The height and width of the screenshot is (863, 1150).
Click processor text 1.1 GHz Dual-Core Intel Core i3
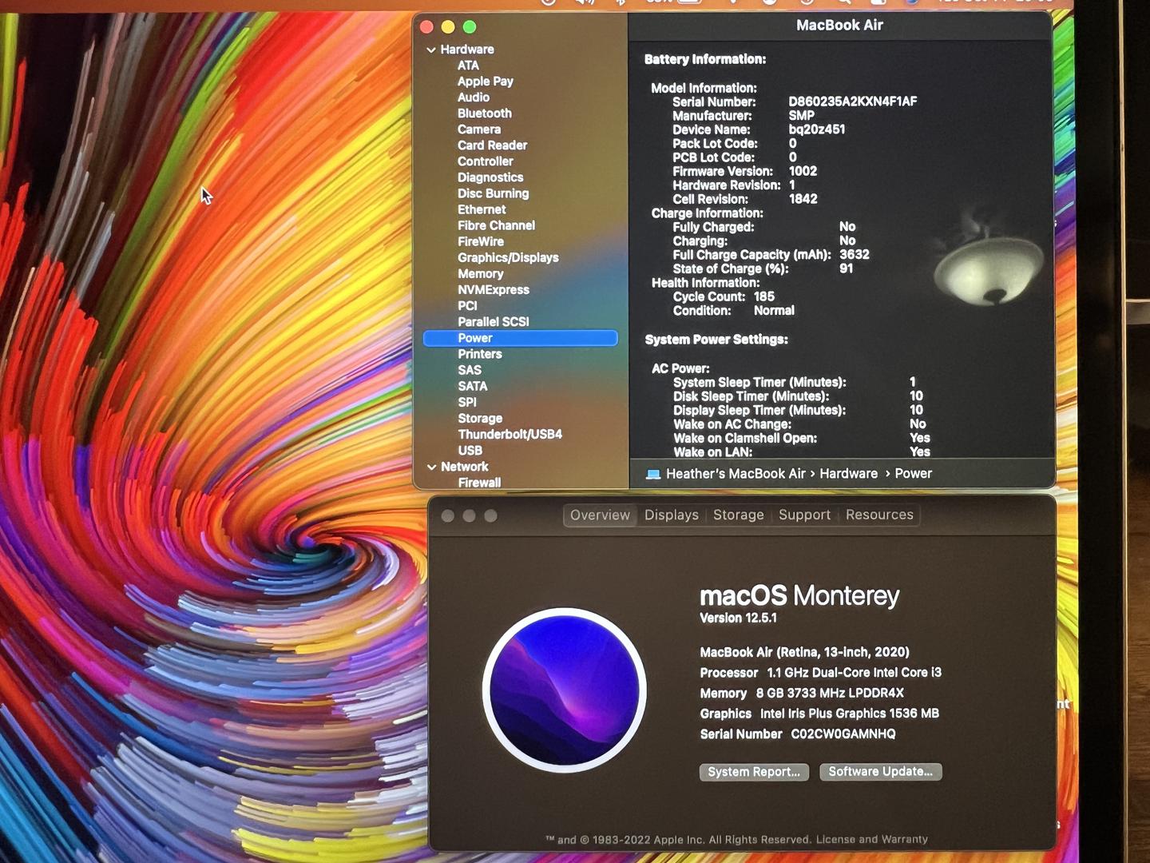click(x=854, y=673)
